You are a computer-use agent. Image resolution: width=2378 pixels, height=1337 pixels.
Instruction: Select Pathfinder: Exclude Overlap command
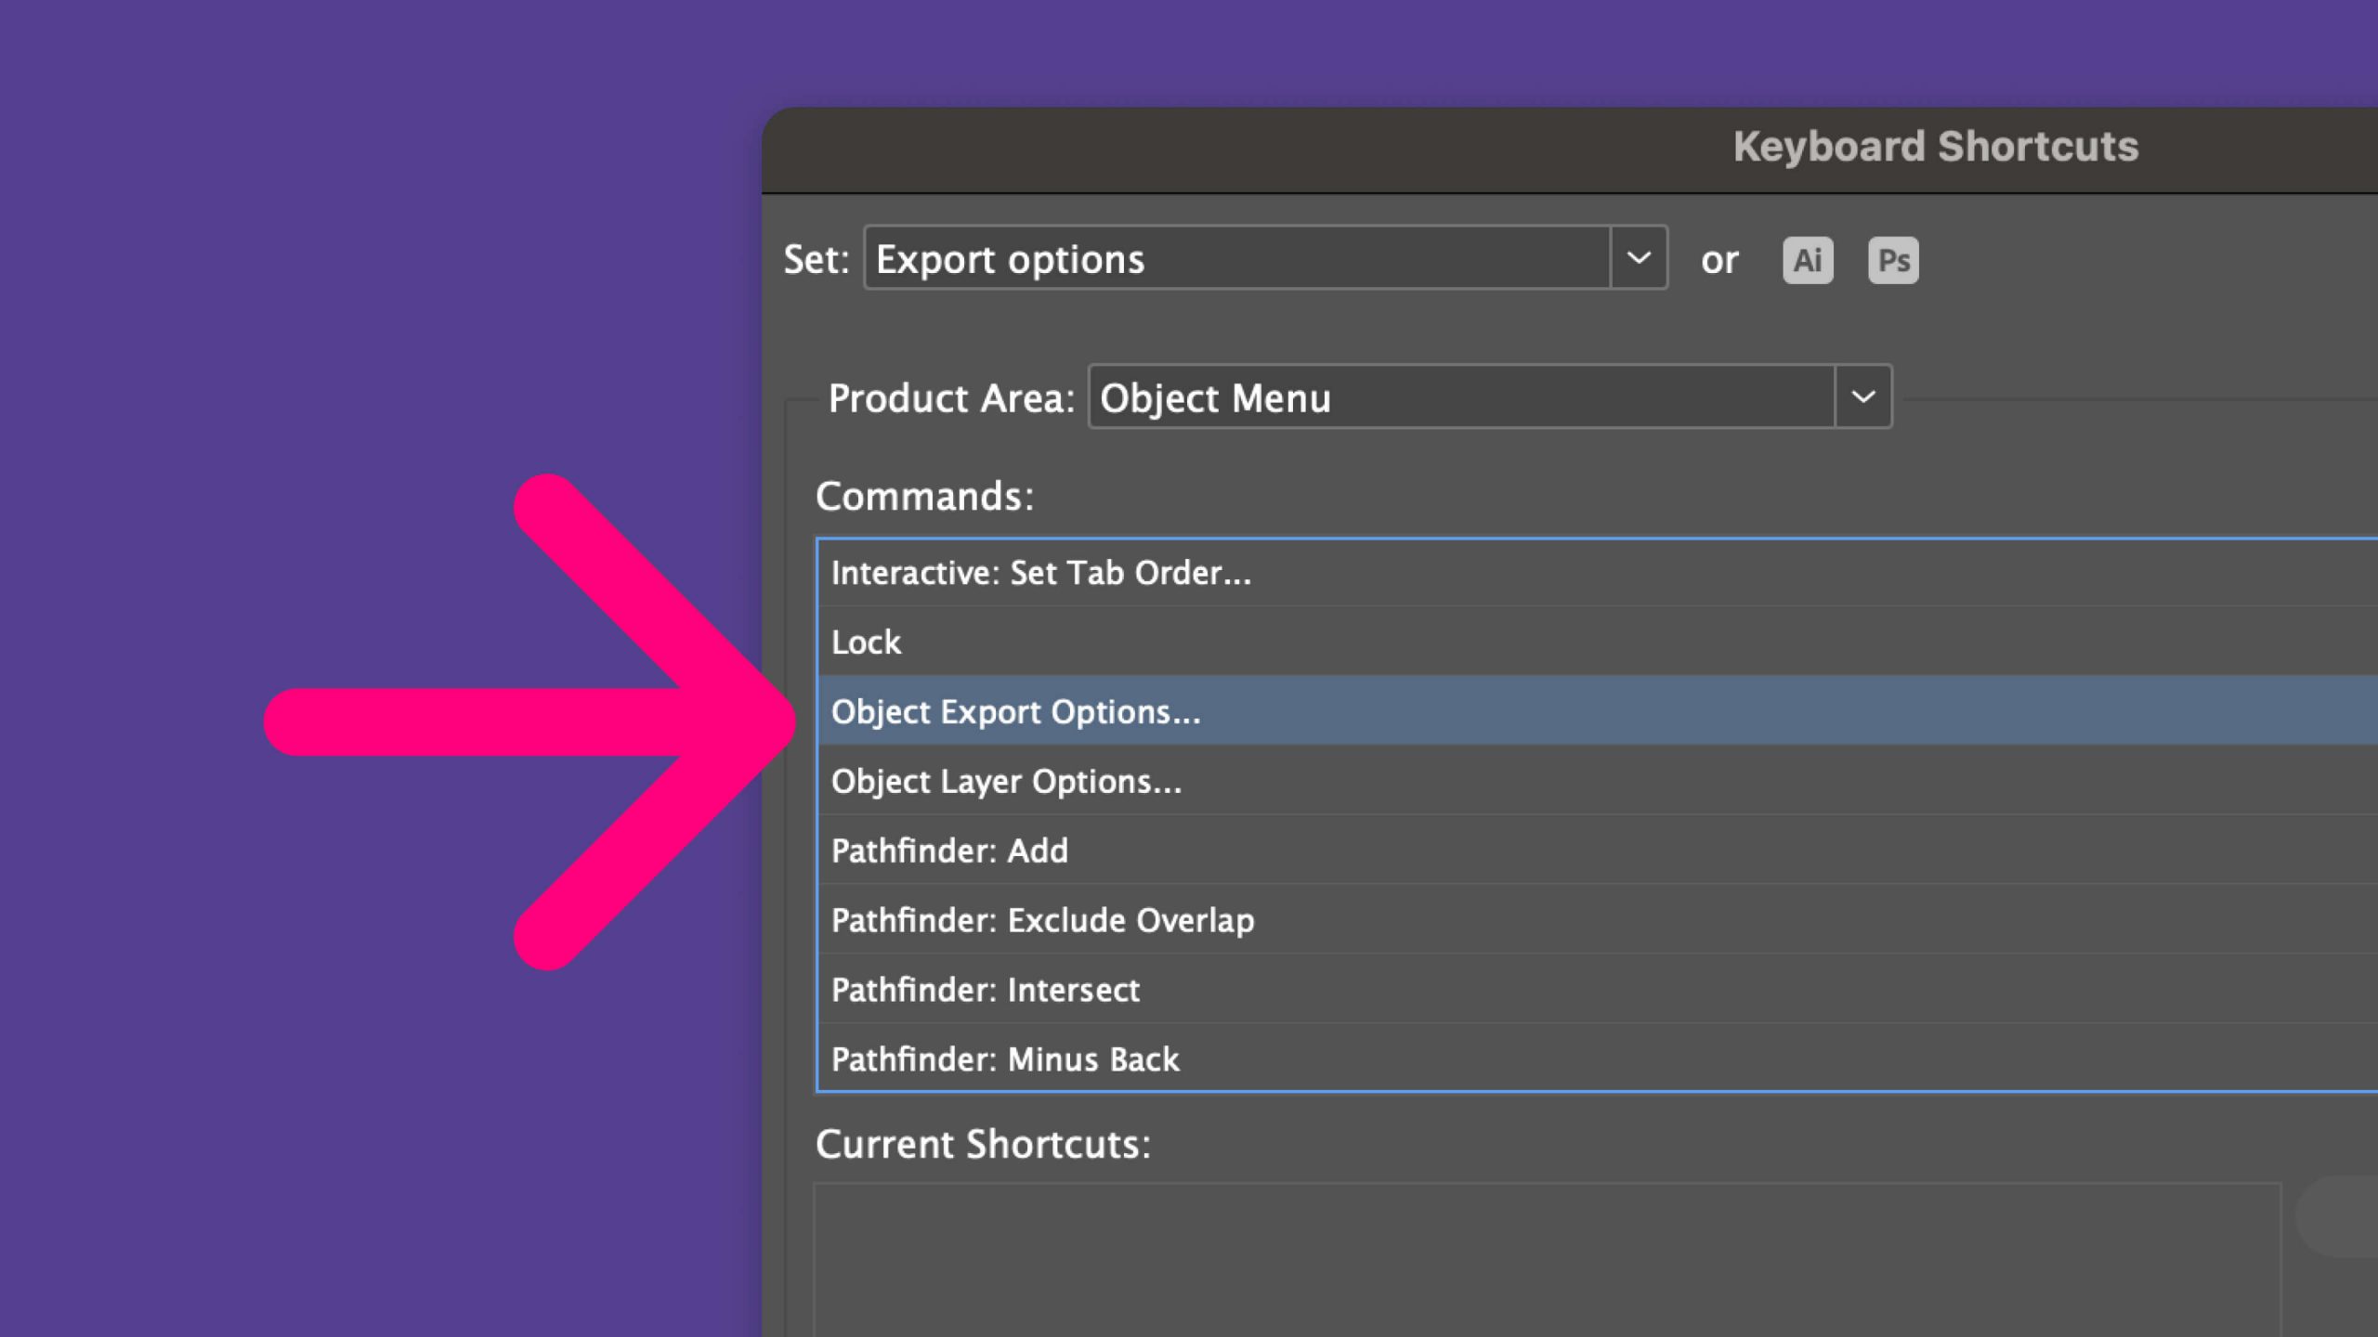pyautogui.click(x=1042, y=921)
